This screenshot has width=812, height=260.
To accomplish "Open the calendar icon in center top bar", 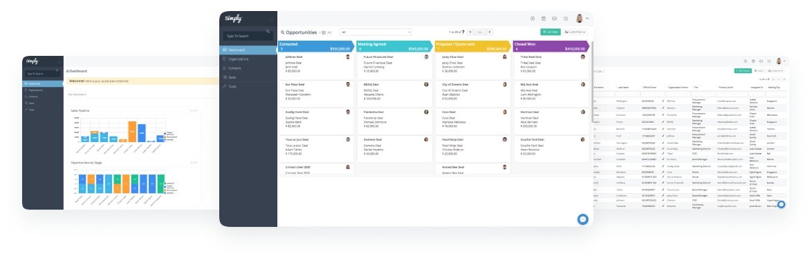I will pyautogui.click(x=543, y=19).
